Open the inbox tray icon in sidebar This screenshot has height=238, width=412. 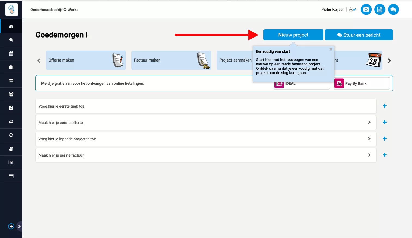[11, 122]
